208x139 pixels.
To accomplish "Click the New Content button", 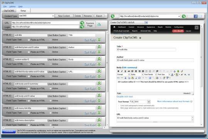I will (x=64, y=16).
